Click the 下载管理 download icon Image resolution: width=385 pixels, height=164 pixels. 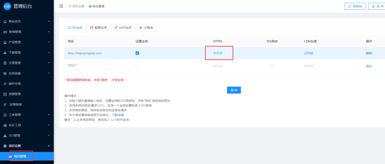coord(5,53)
